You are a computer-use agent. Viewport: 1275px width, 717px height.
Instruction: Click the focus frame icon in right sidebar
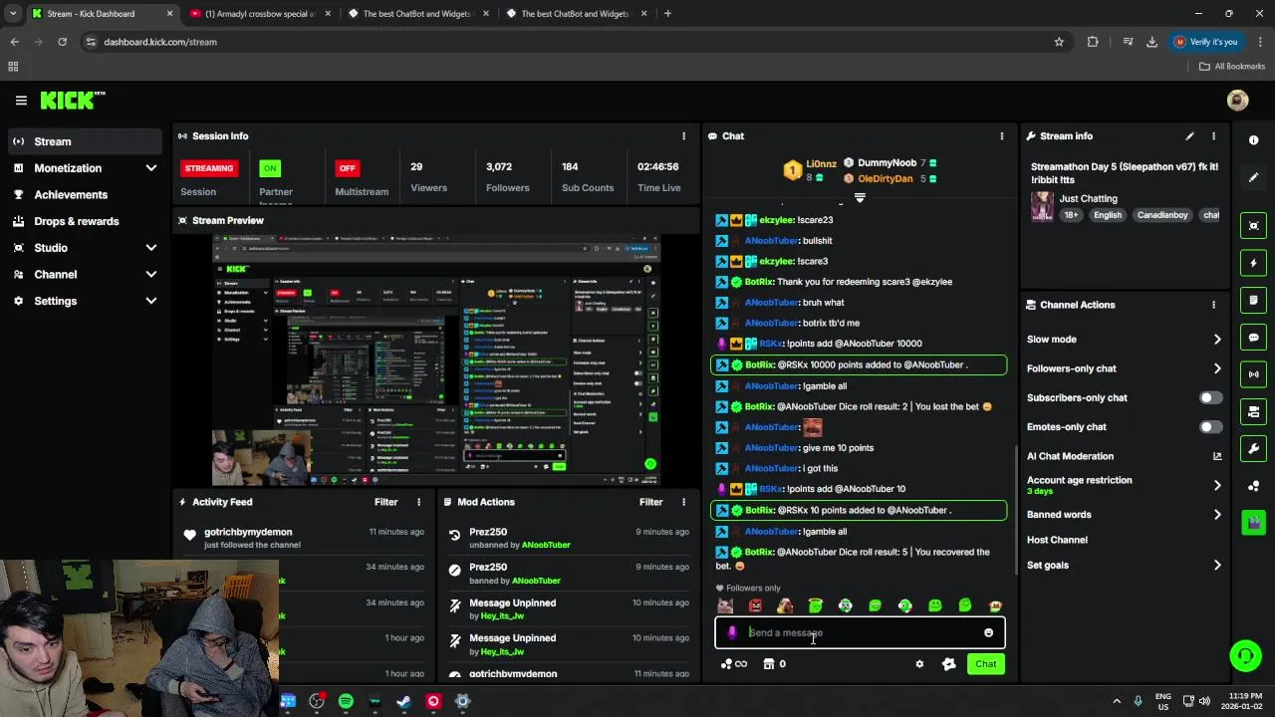[1254, 226]
